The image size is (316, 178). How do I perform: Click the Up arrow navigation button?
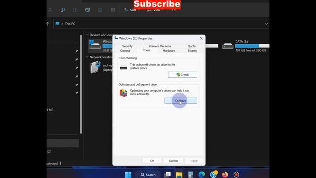point(48,24)
